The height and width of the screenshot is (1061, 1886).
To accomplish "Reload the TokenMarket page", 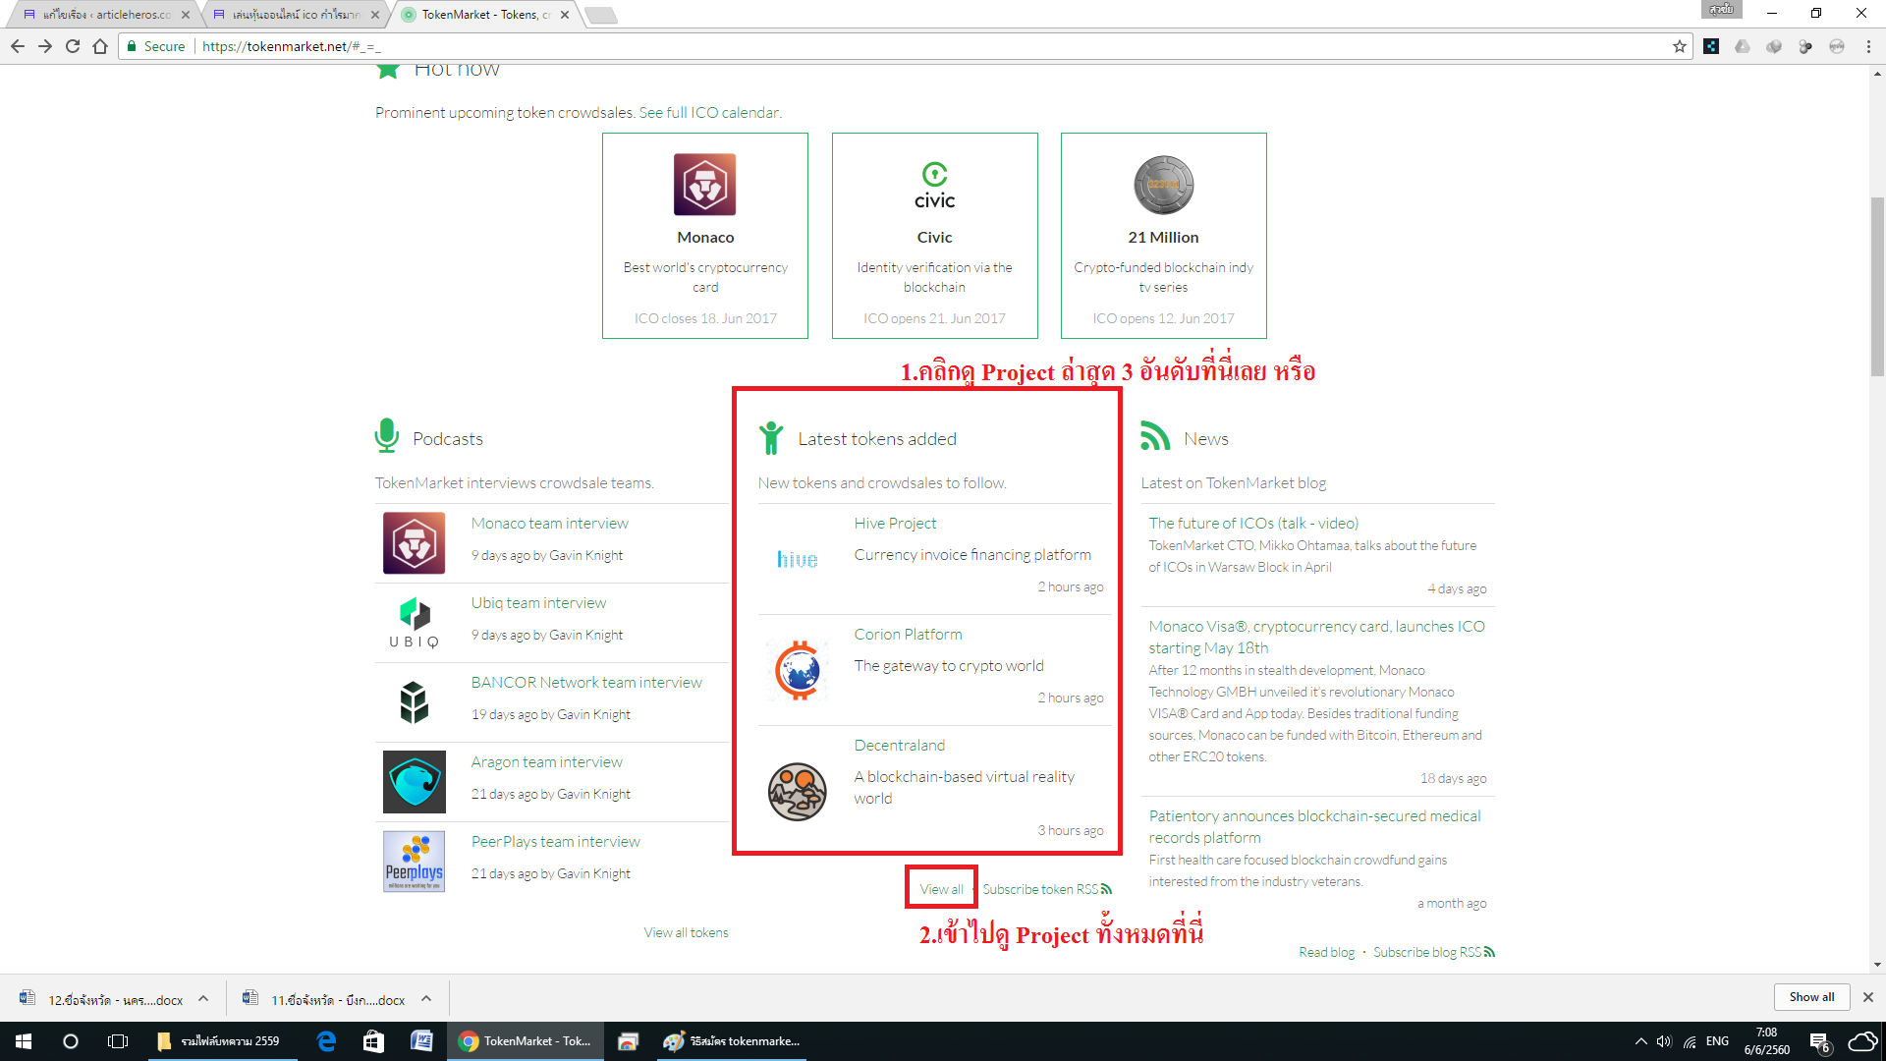I will [x=73, y=46].
